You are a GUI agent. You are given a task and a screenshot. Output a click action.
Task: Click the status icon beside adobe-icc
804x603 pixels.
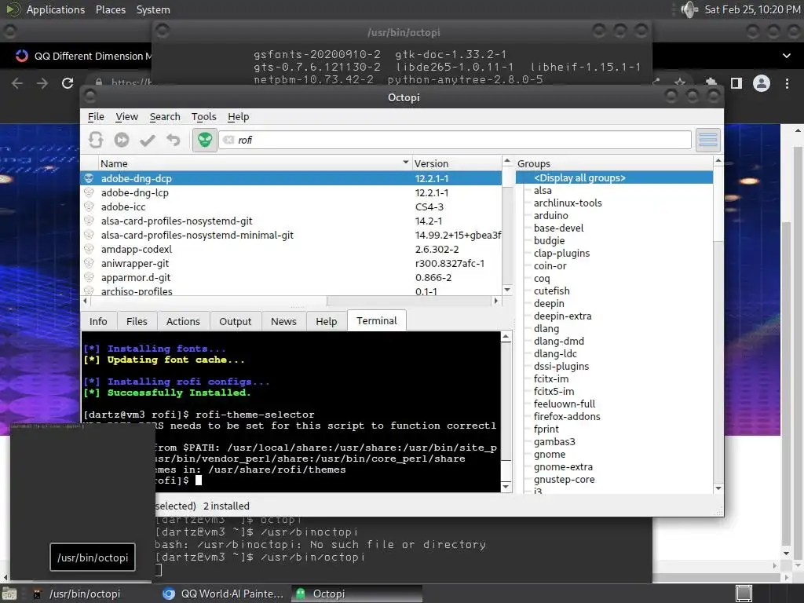coord(89,206)
